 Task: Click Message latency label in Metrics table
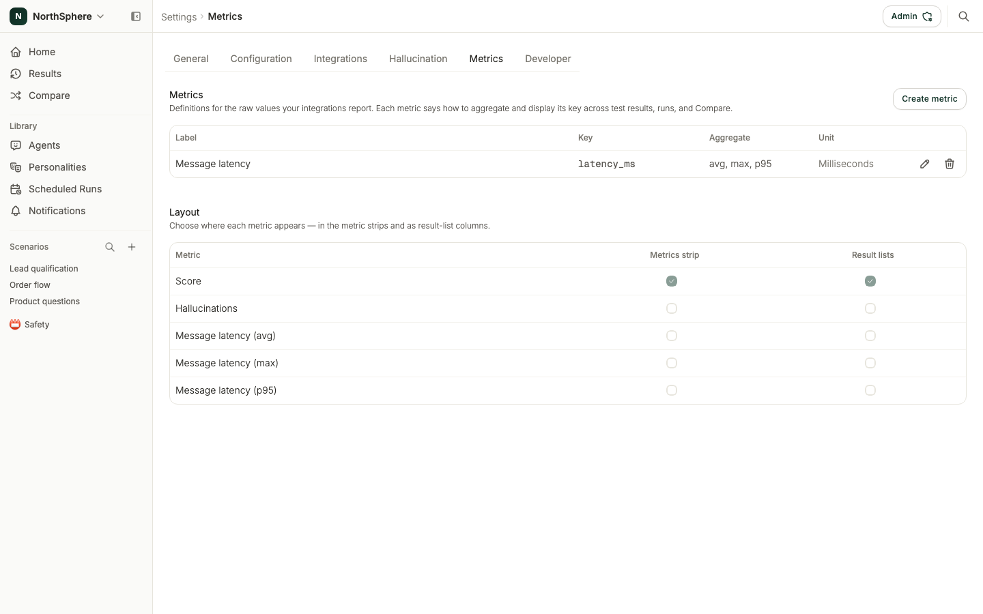point(213,164)
